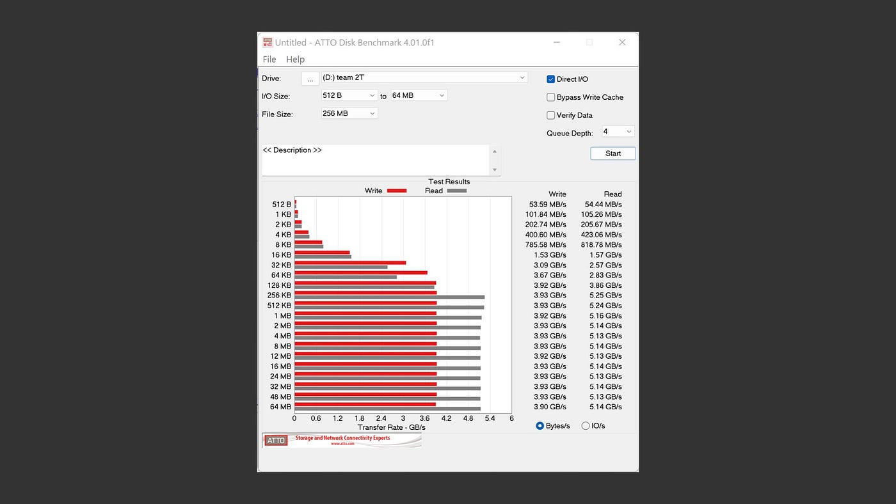Screen dimensions: 896x504
Task: Click the 2 KB write value 202.74 MB/s
Action: click(x=546, y=224)
